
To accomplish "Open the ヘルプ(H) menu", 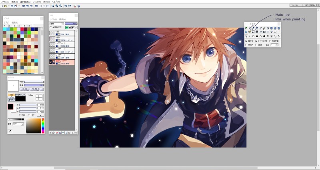I will [56, 2].
